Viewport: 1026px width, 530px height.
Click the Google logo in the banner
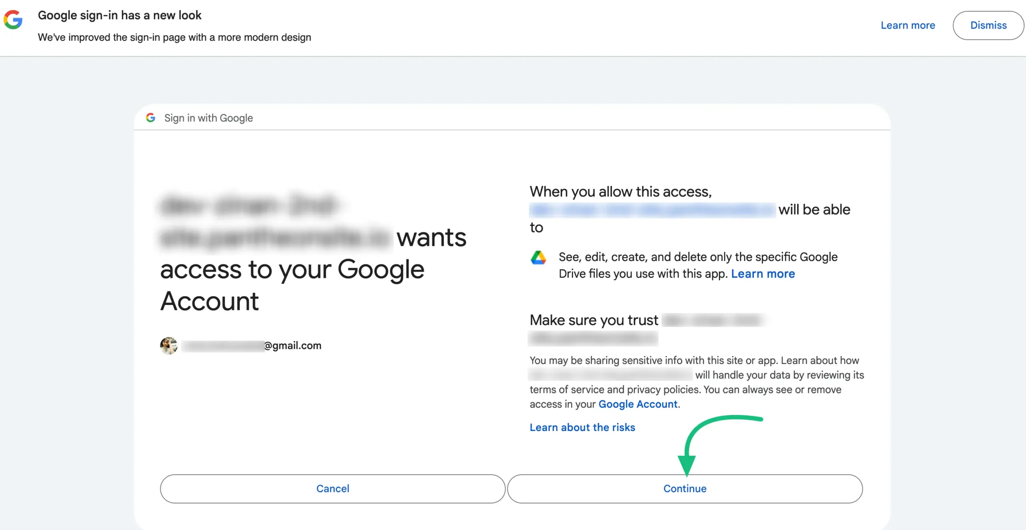(x=13, y=20)
